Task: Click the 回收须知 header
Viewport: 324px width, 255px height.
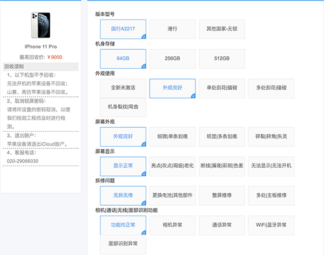Action: pyautogui.click(x=40, y=67)
